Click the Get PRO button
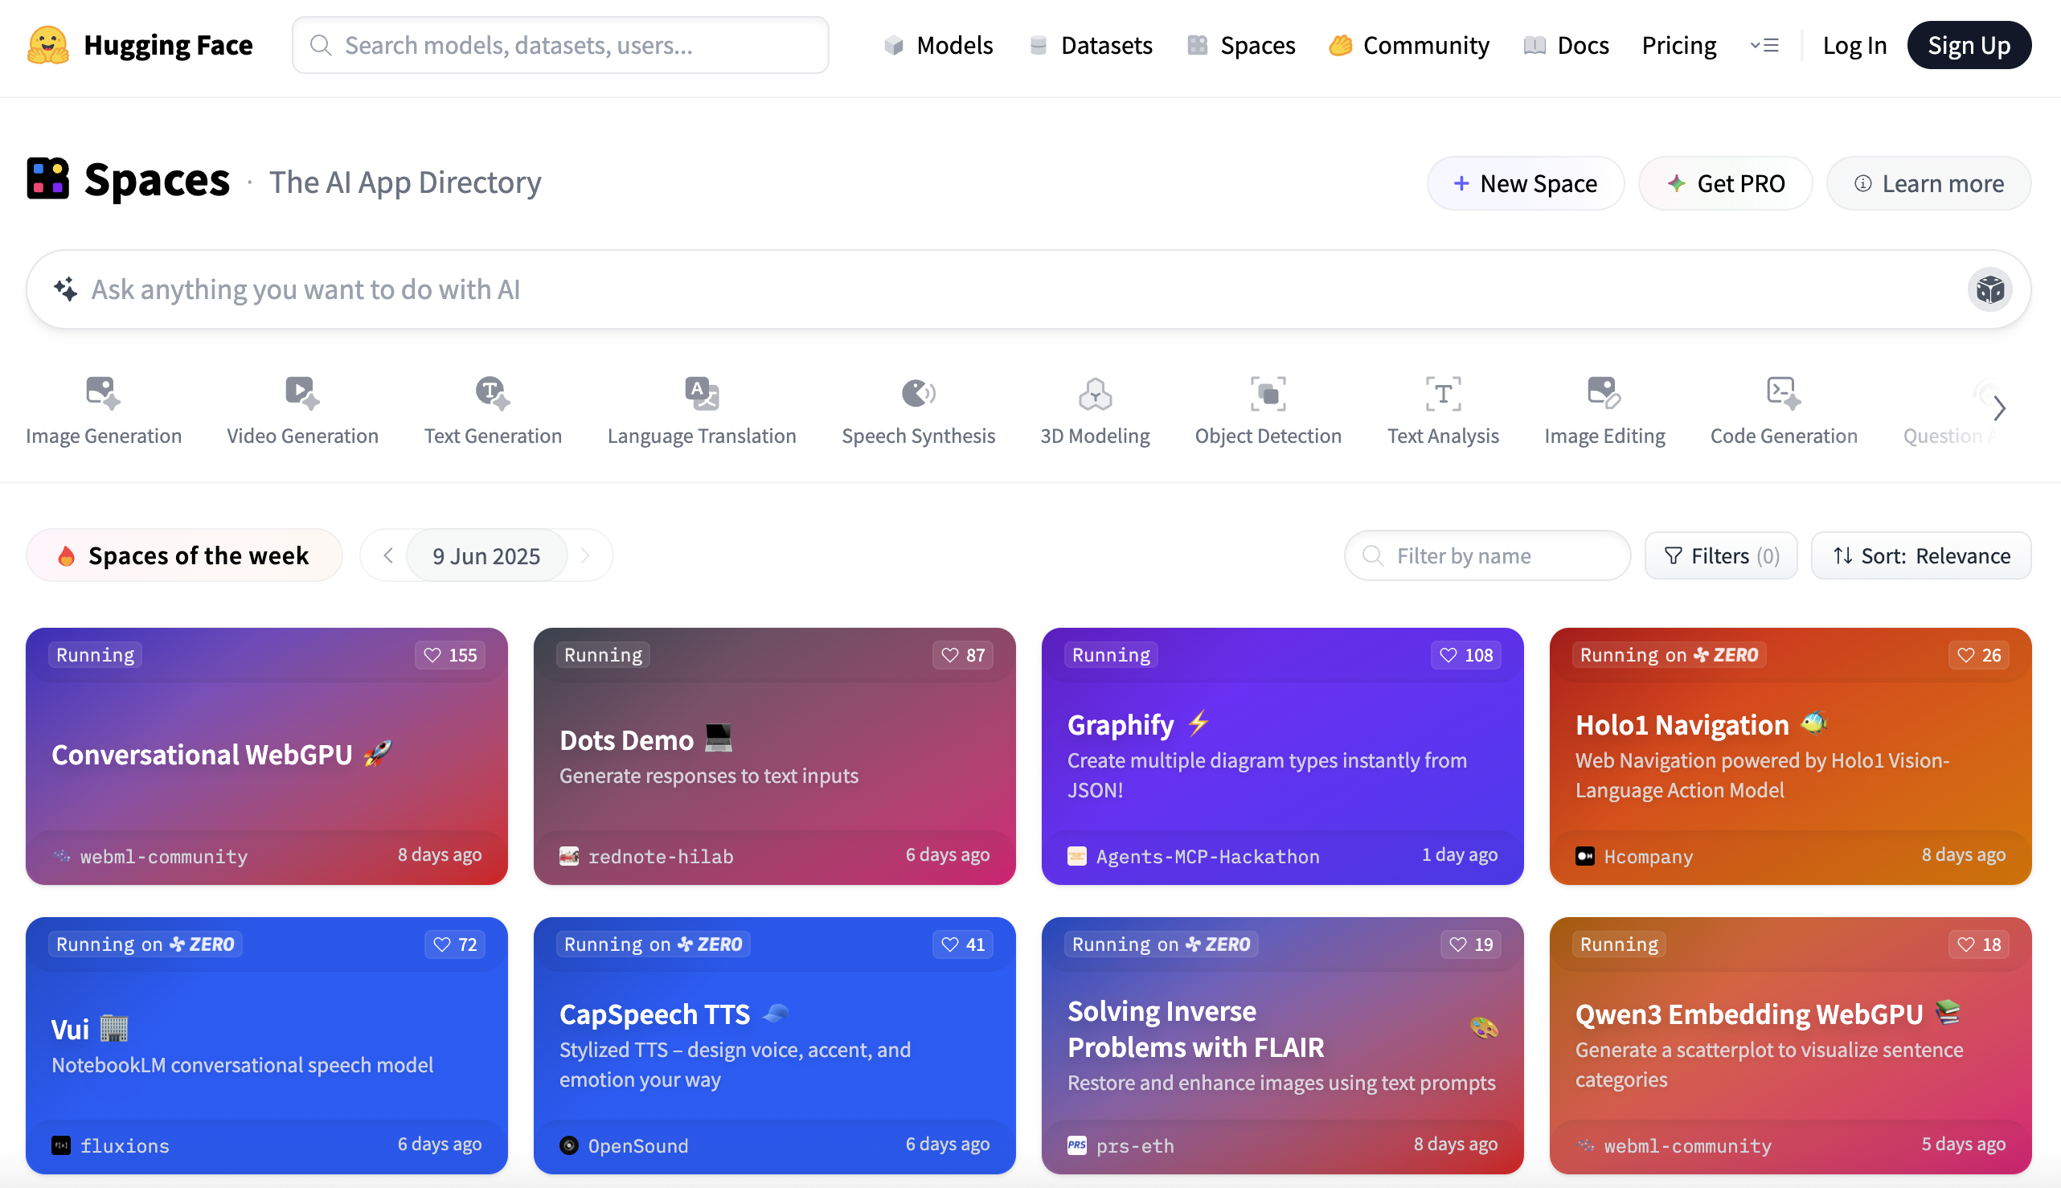Image resolution: width=2061 pixels, height=1188 pixels. click(1725, 183)
